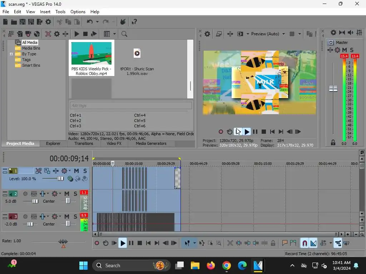Image resolution: width=366 pixels, height=274 pixels.
Task: Click Pause in video preview transport
Action: tap(255, 132)
